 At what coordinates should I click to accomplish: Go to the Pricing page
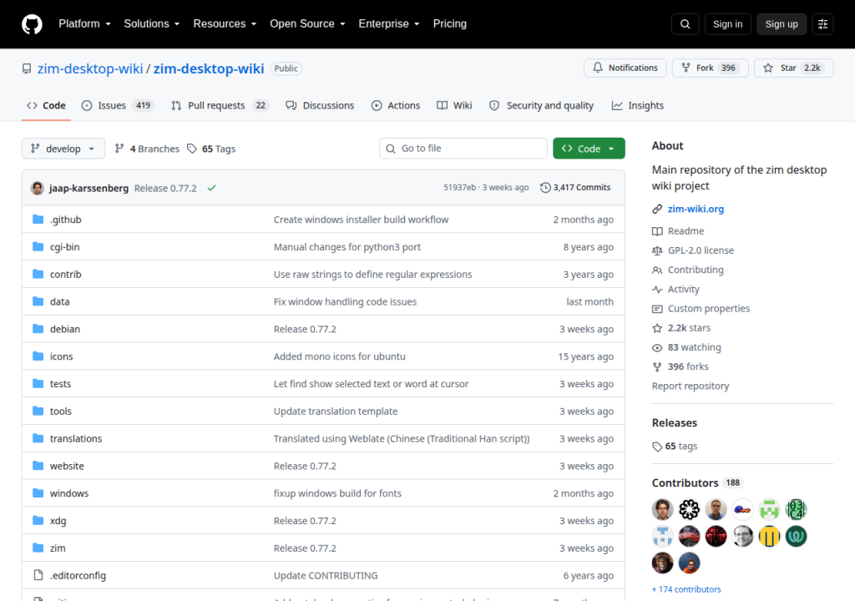pos(449,24)
